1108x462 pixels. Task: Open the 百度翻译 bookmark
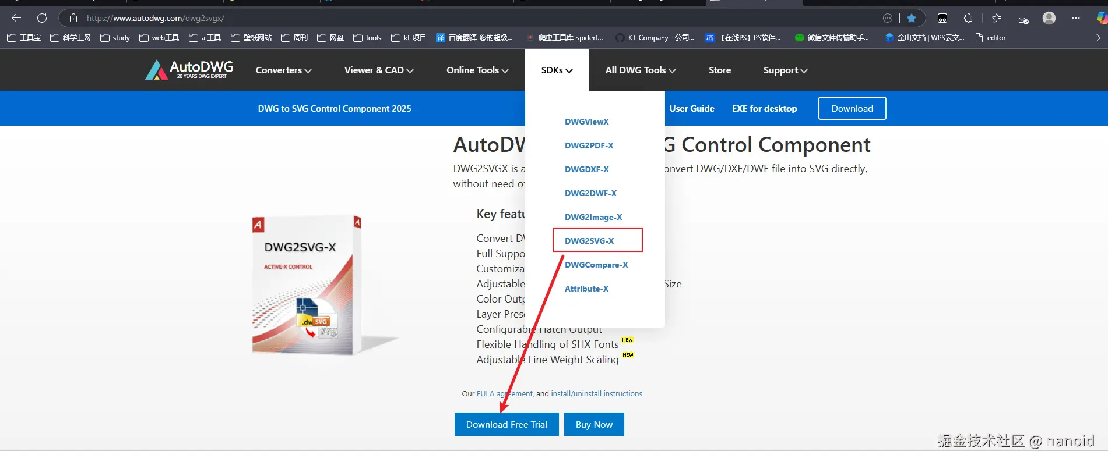474,38
